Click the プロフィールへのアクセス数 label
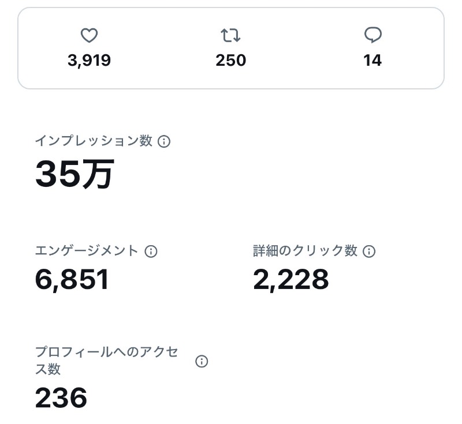This screenshot has height=424, width=462. [x=107, y=361]
